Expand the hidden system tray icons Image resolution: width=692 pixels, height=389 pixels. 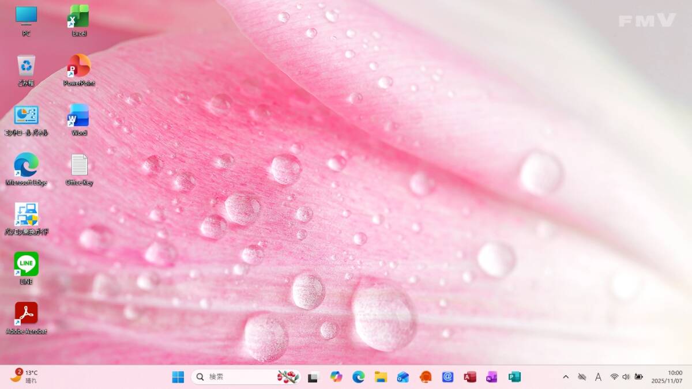click(566, 377)
